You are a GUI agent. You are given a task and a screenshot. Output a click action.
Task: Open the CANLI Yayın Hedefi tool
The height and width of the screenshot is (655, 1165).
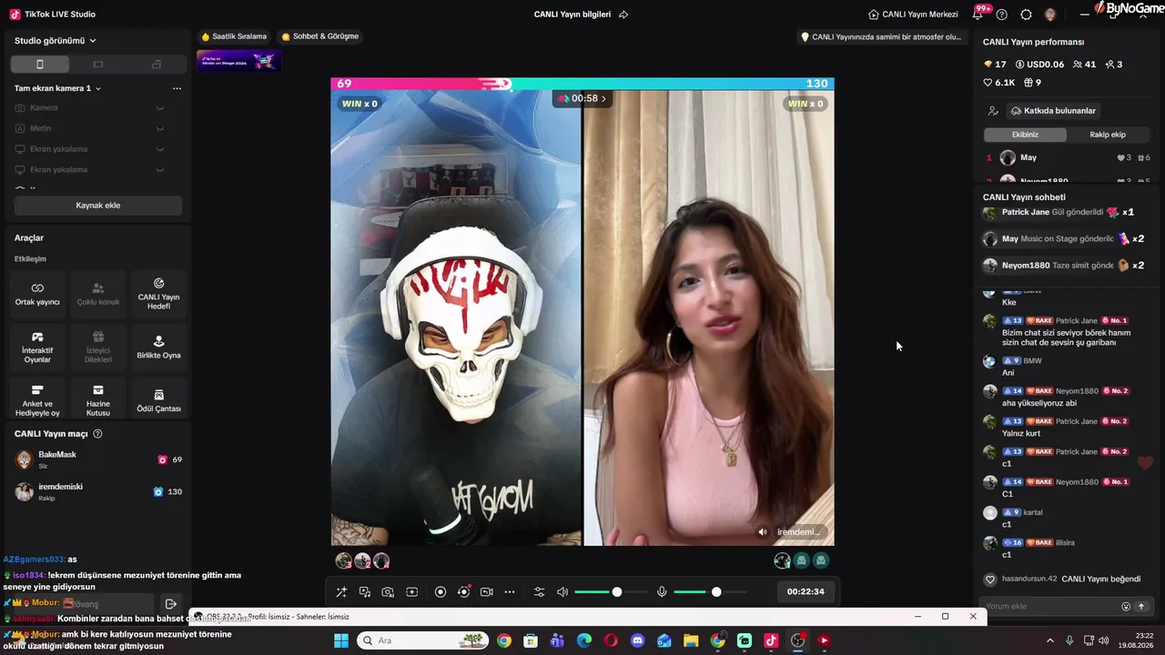point(158,293)
